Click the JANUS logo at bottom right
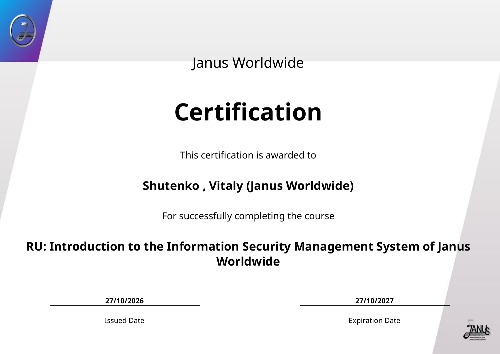The height and width of the screenshot is (354, 500). tap(477, 330)
